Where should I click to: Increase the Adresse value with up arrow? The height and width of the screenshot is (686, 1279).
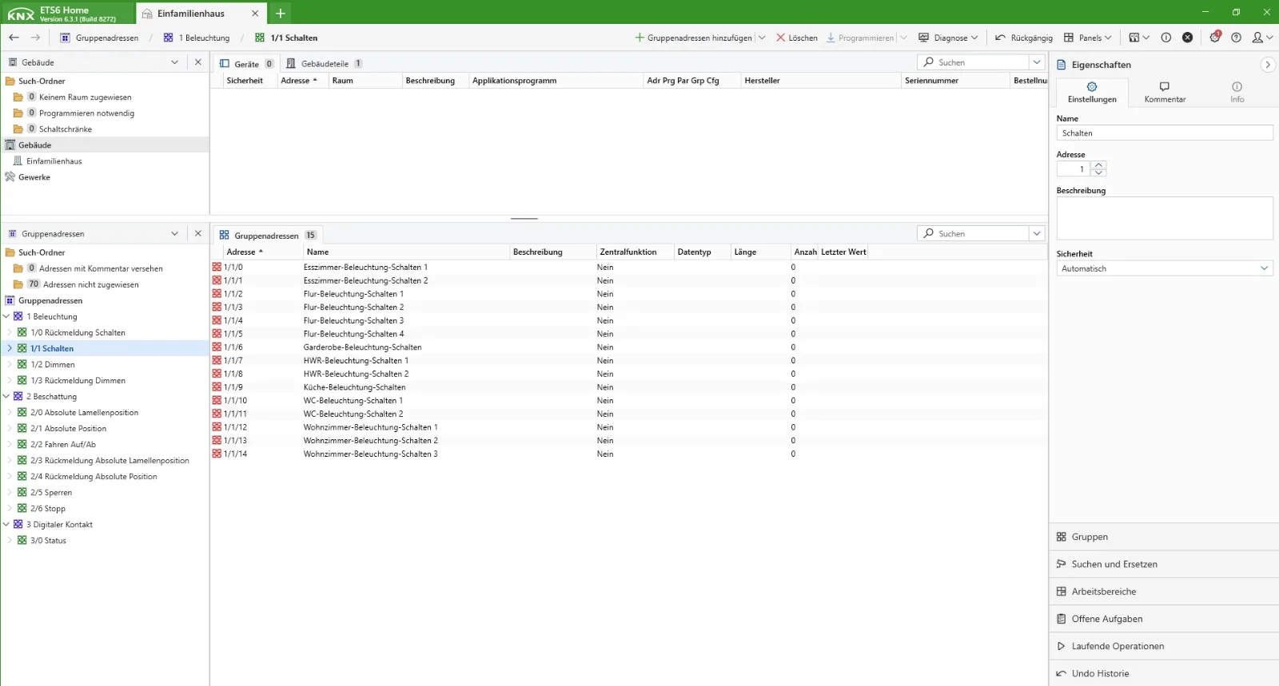coord(1099,165)
